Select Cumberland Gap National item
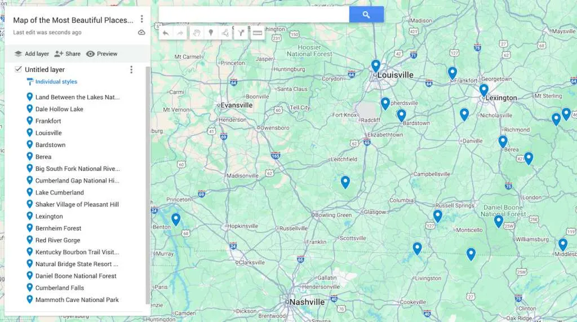 pos(77,180)
